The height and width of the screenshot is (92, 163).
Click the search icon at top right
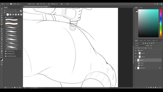(x=155, y=4)
